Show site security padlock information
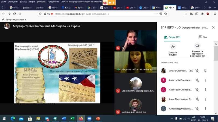 click(x=45, y=14)
